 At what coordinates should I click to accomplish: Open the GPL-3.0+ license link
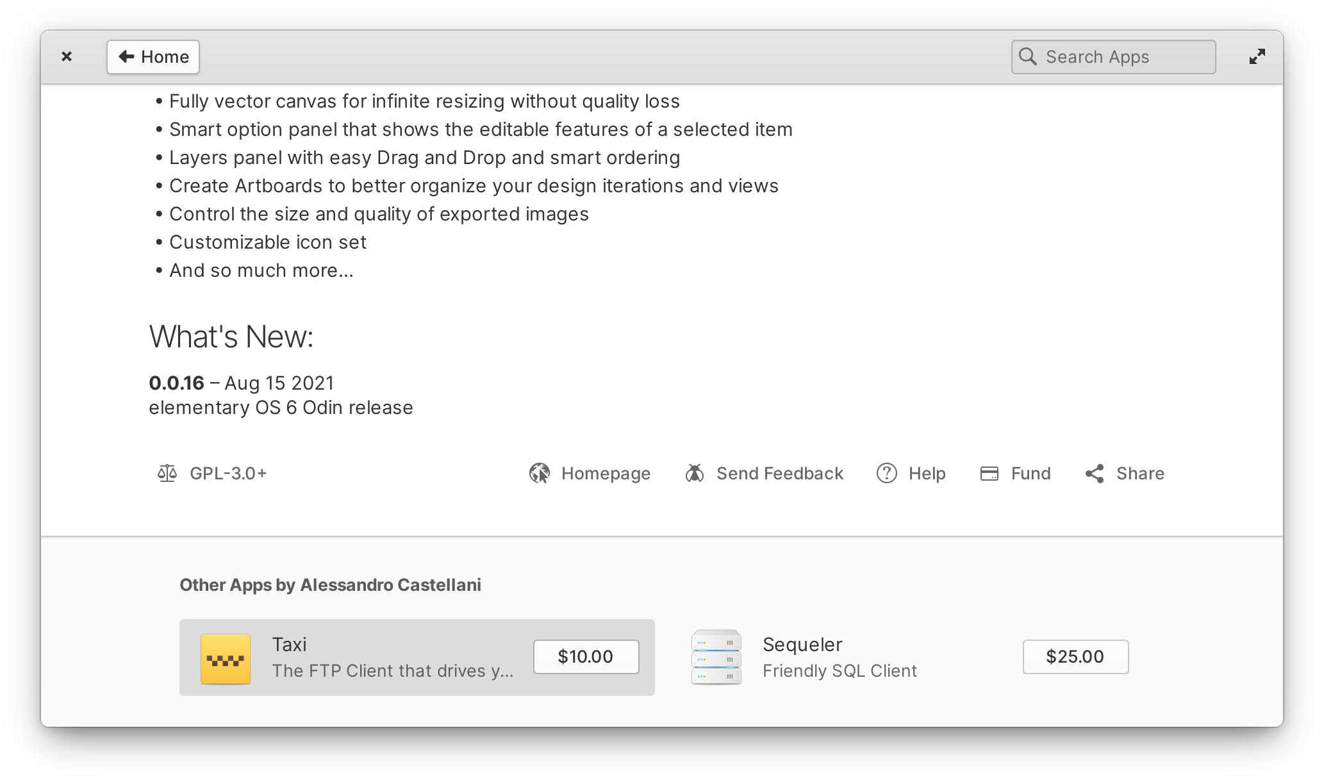click(x=228, y=474)
